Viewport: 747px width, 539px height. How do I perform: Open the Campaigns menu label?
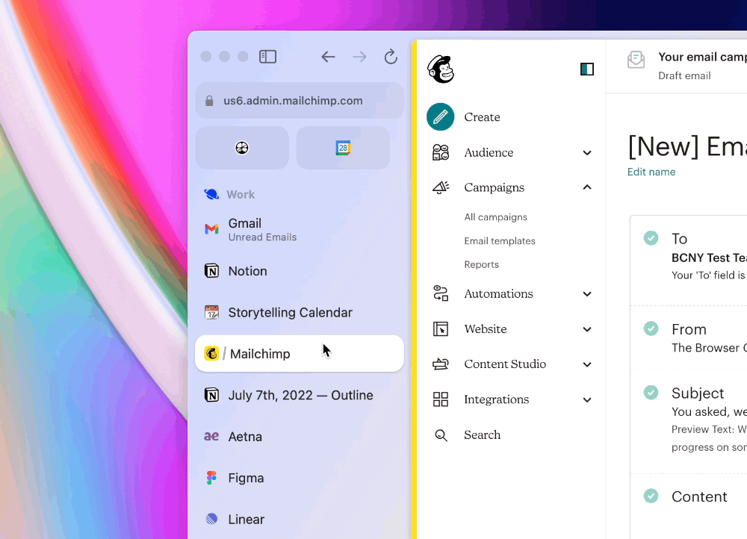494,187
